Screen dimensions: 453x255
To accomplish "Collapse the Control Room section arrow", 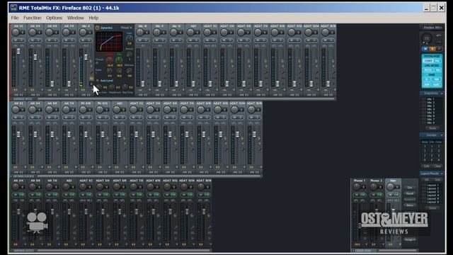I will click(353, 251).
